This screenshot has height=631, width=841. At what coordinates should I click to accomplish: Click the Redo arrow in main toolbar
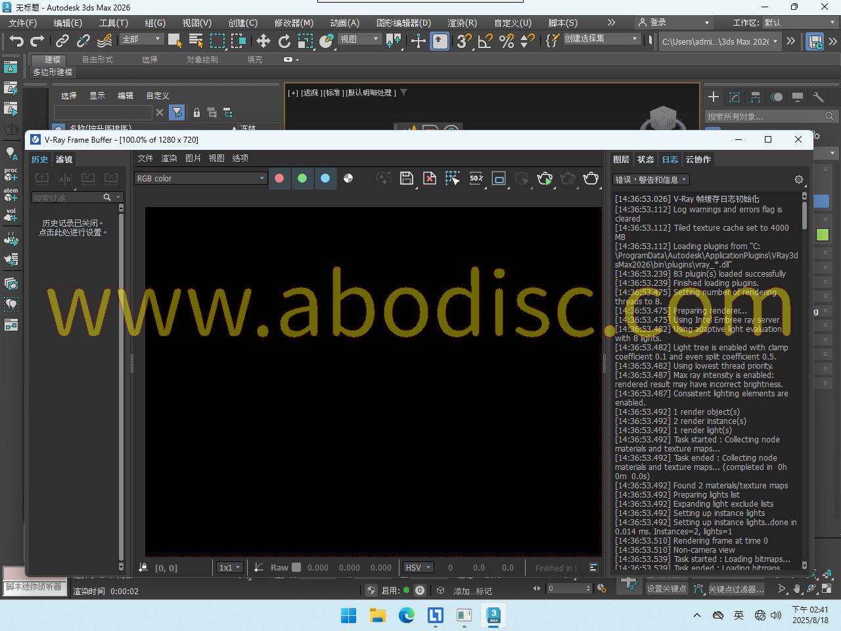pyautogui.click(x=38, y=41)
